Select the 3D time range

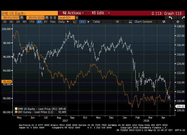[x=11, y=22]
